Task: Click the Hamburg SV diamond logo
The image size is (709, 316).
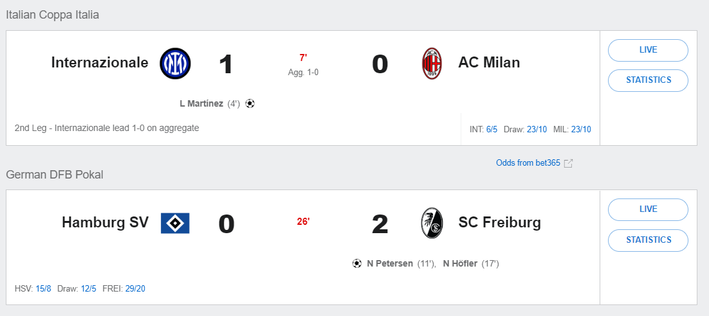Action: [x=175, y=223]
